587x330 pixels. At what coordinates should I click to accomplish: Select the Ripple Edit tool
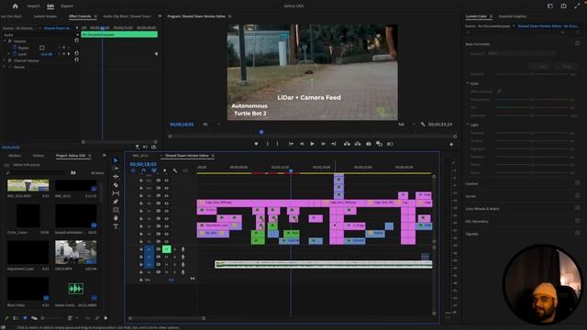(116, 177)
